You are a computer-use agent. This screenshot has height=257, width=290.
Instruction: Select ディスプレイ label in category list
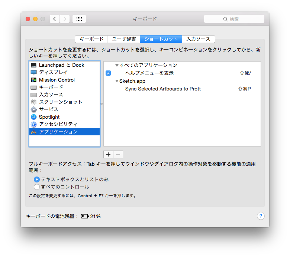click(54, 72)
